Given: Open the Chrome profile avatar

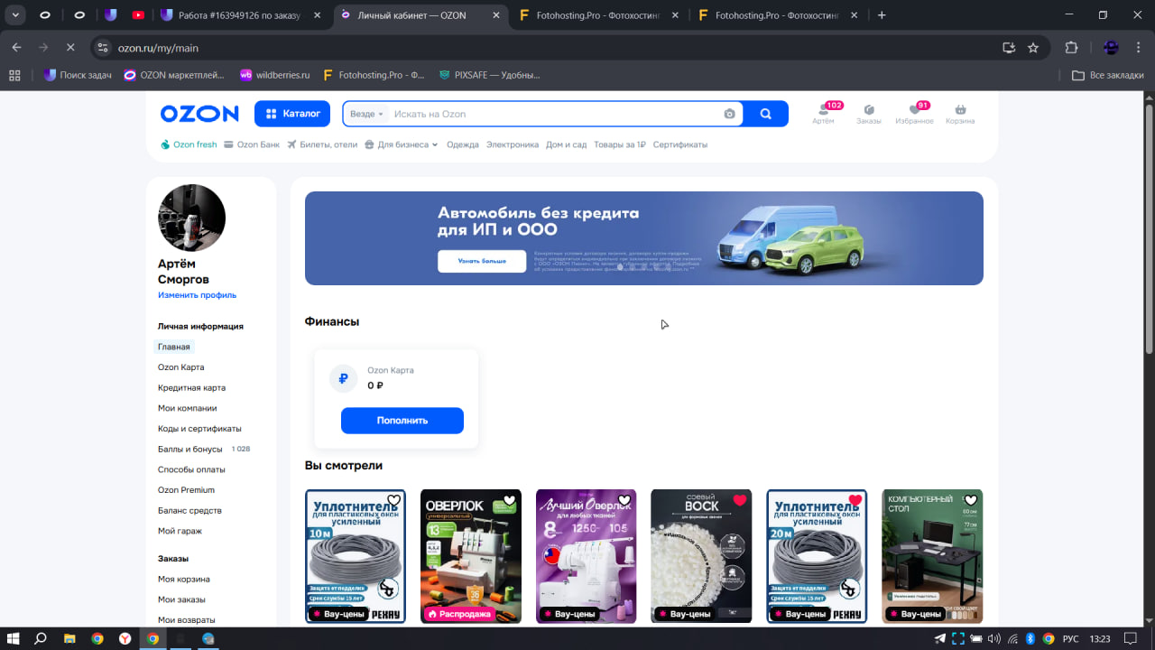Looking at the screenshot, I should [x=1112, y=48].
